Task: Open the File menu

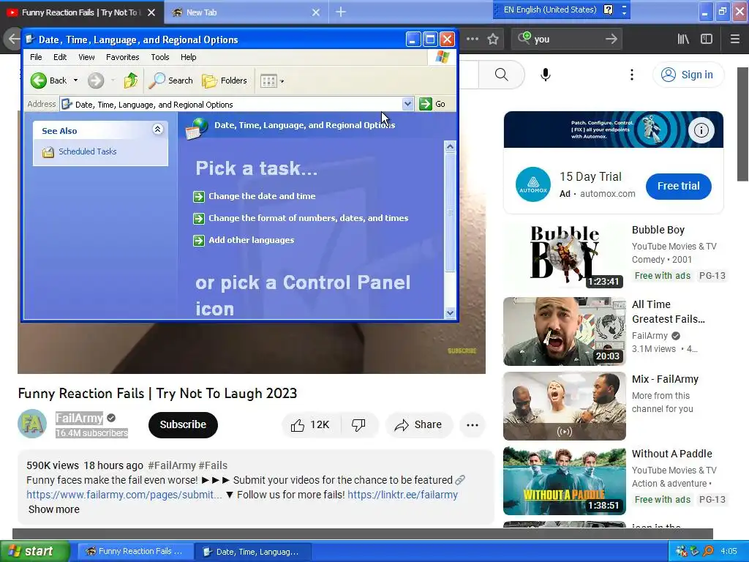Action: pos(36,57)
